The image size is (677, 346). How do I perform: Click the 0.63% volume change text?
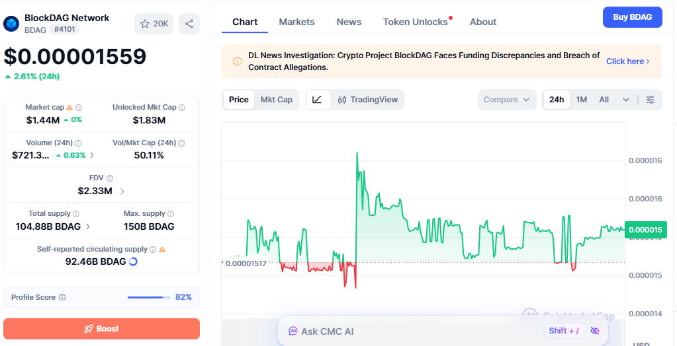coord(74,155)
